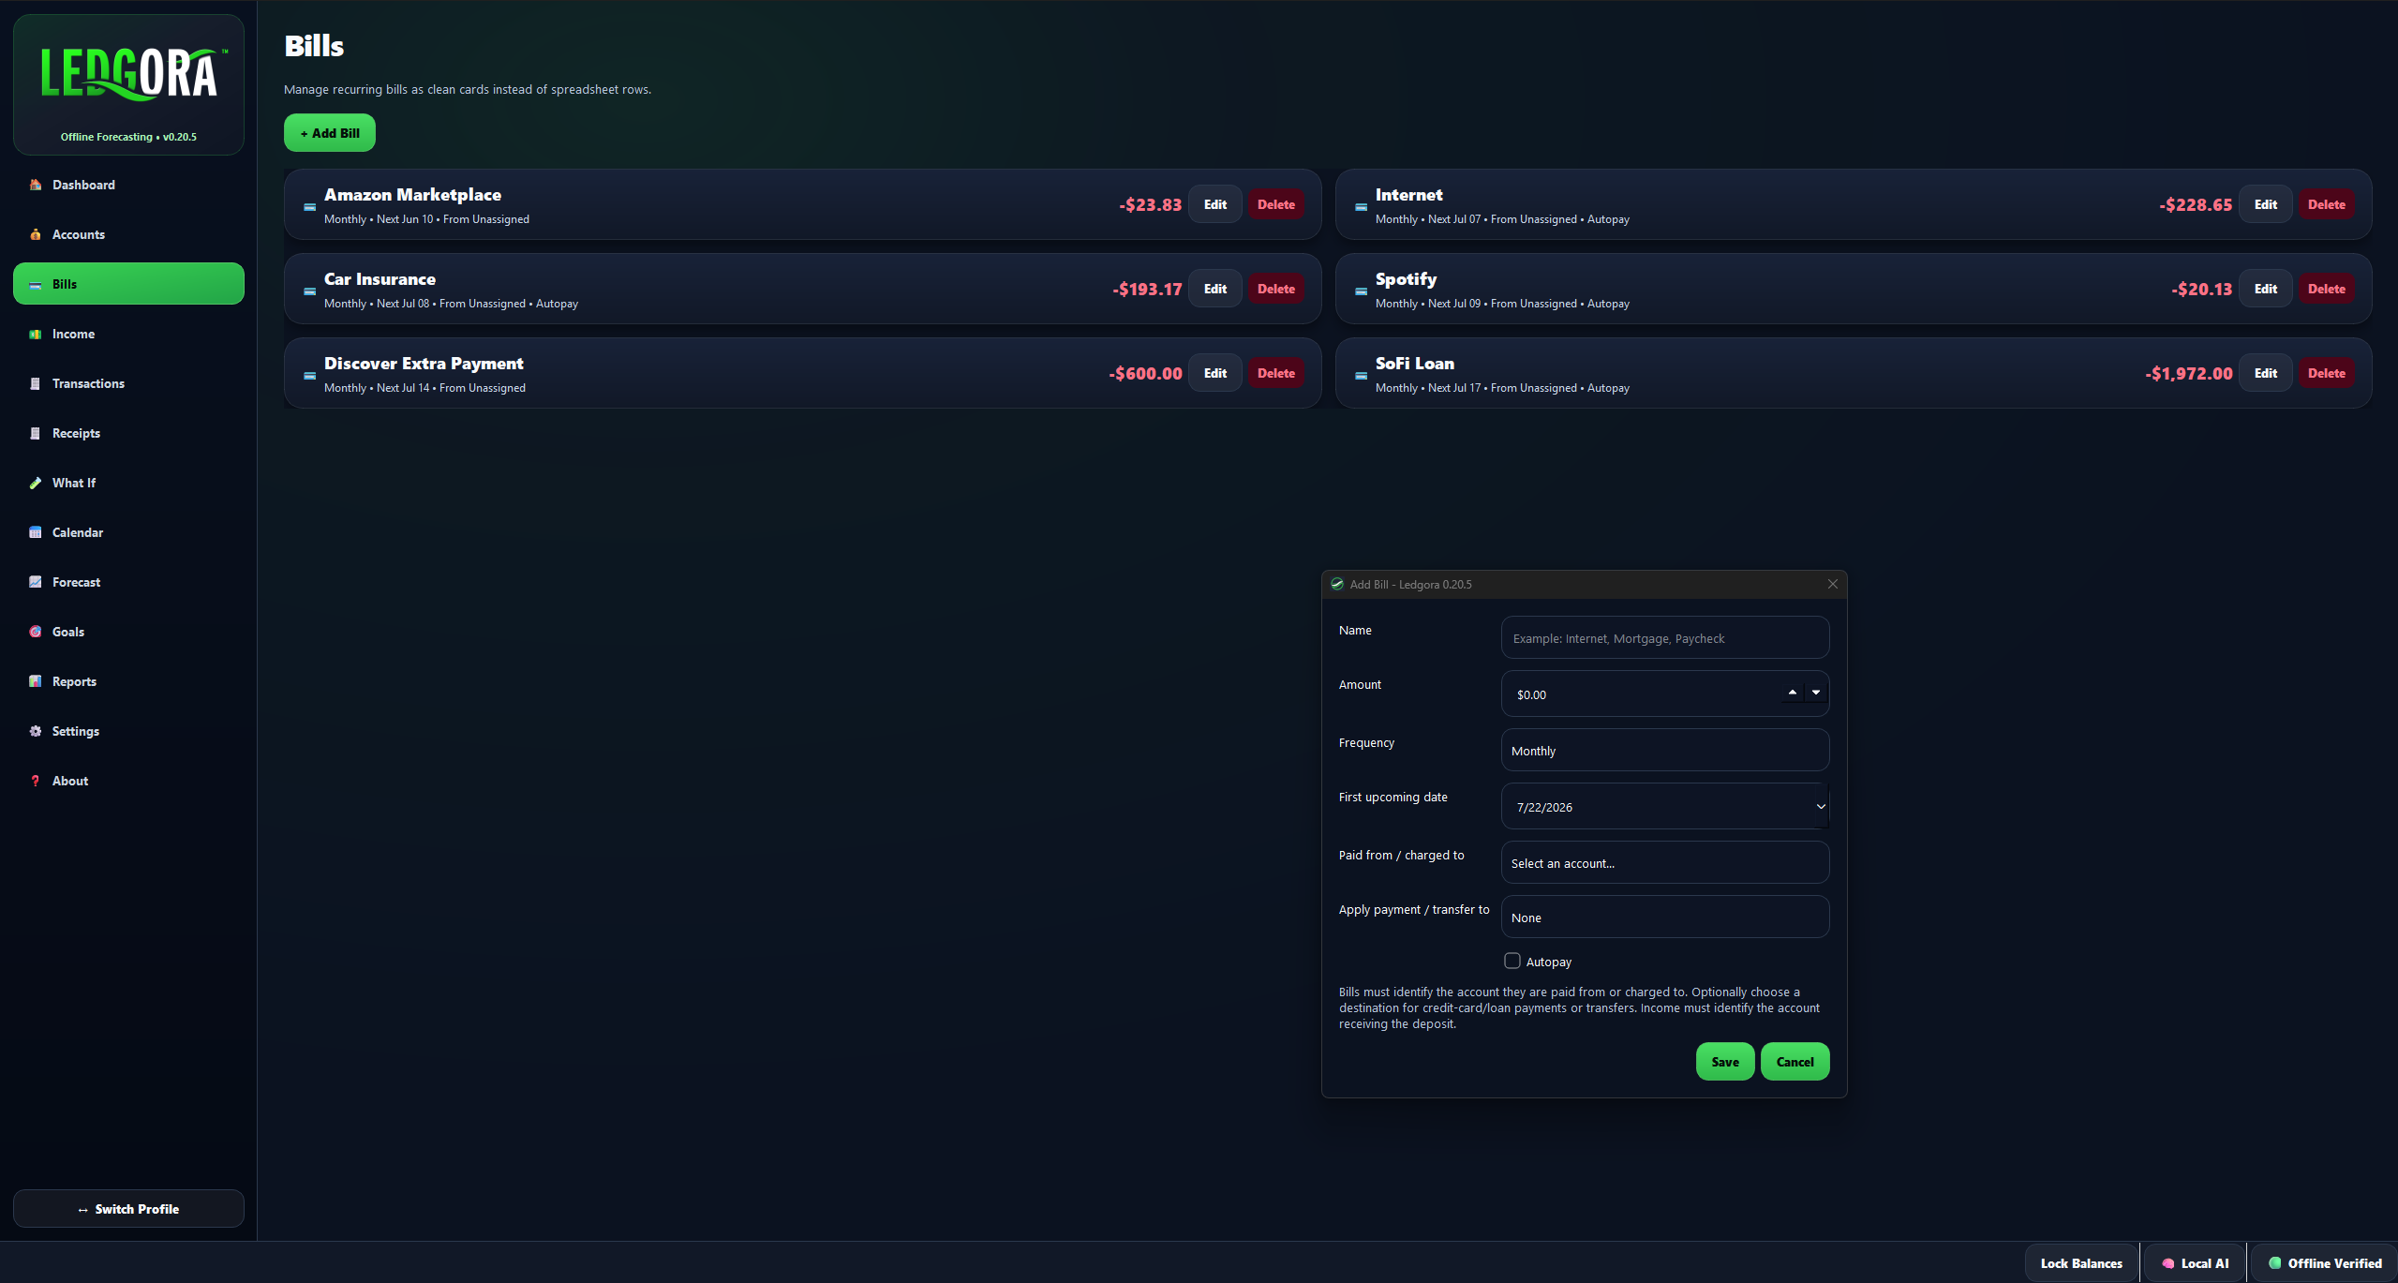The height and width of the screenshot is (1283, 2398).
Task: Select the Goals target icon
Action: 36,632
